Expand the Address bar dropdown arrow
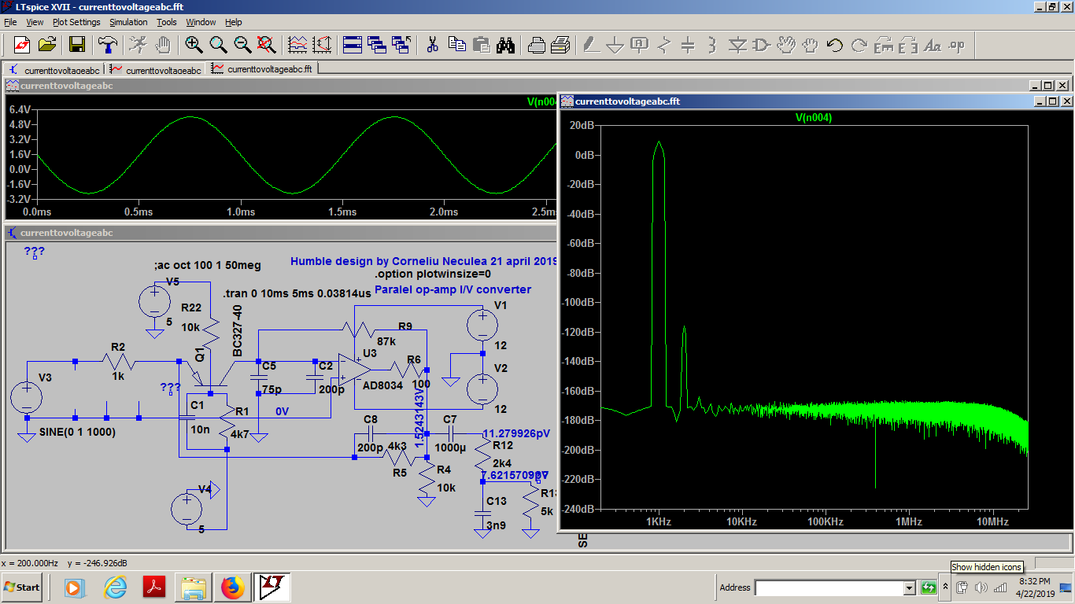 coord(909,587)
